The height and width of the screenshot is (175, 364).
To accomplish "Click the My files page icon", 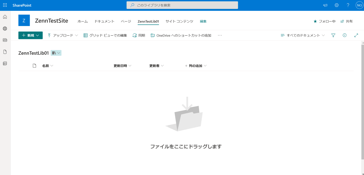I will [5, 52].
